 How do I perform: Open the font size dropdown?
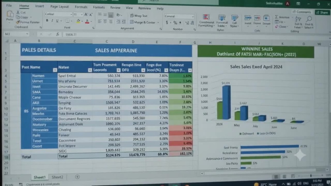pyautogui.click(x=82, y=15)
